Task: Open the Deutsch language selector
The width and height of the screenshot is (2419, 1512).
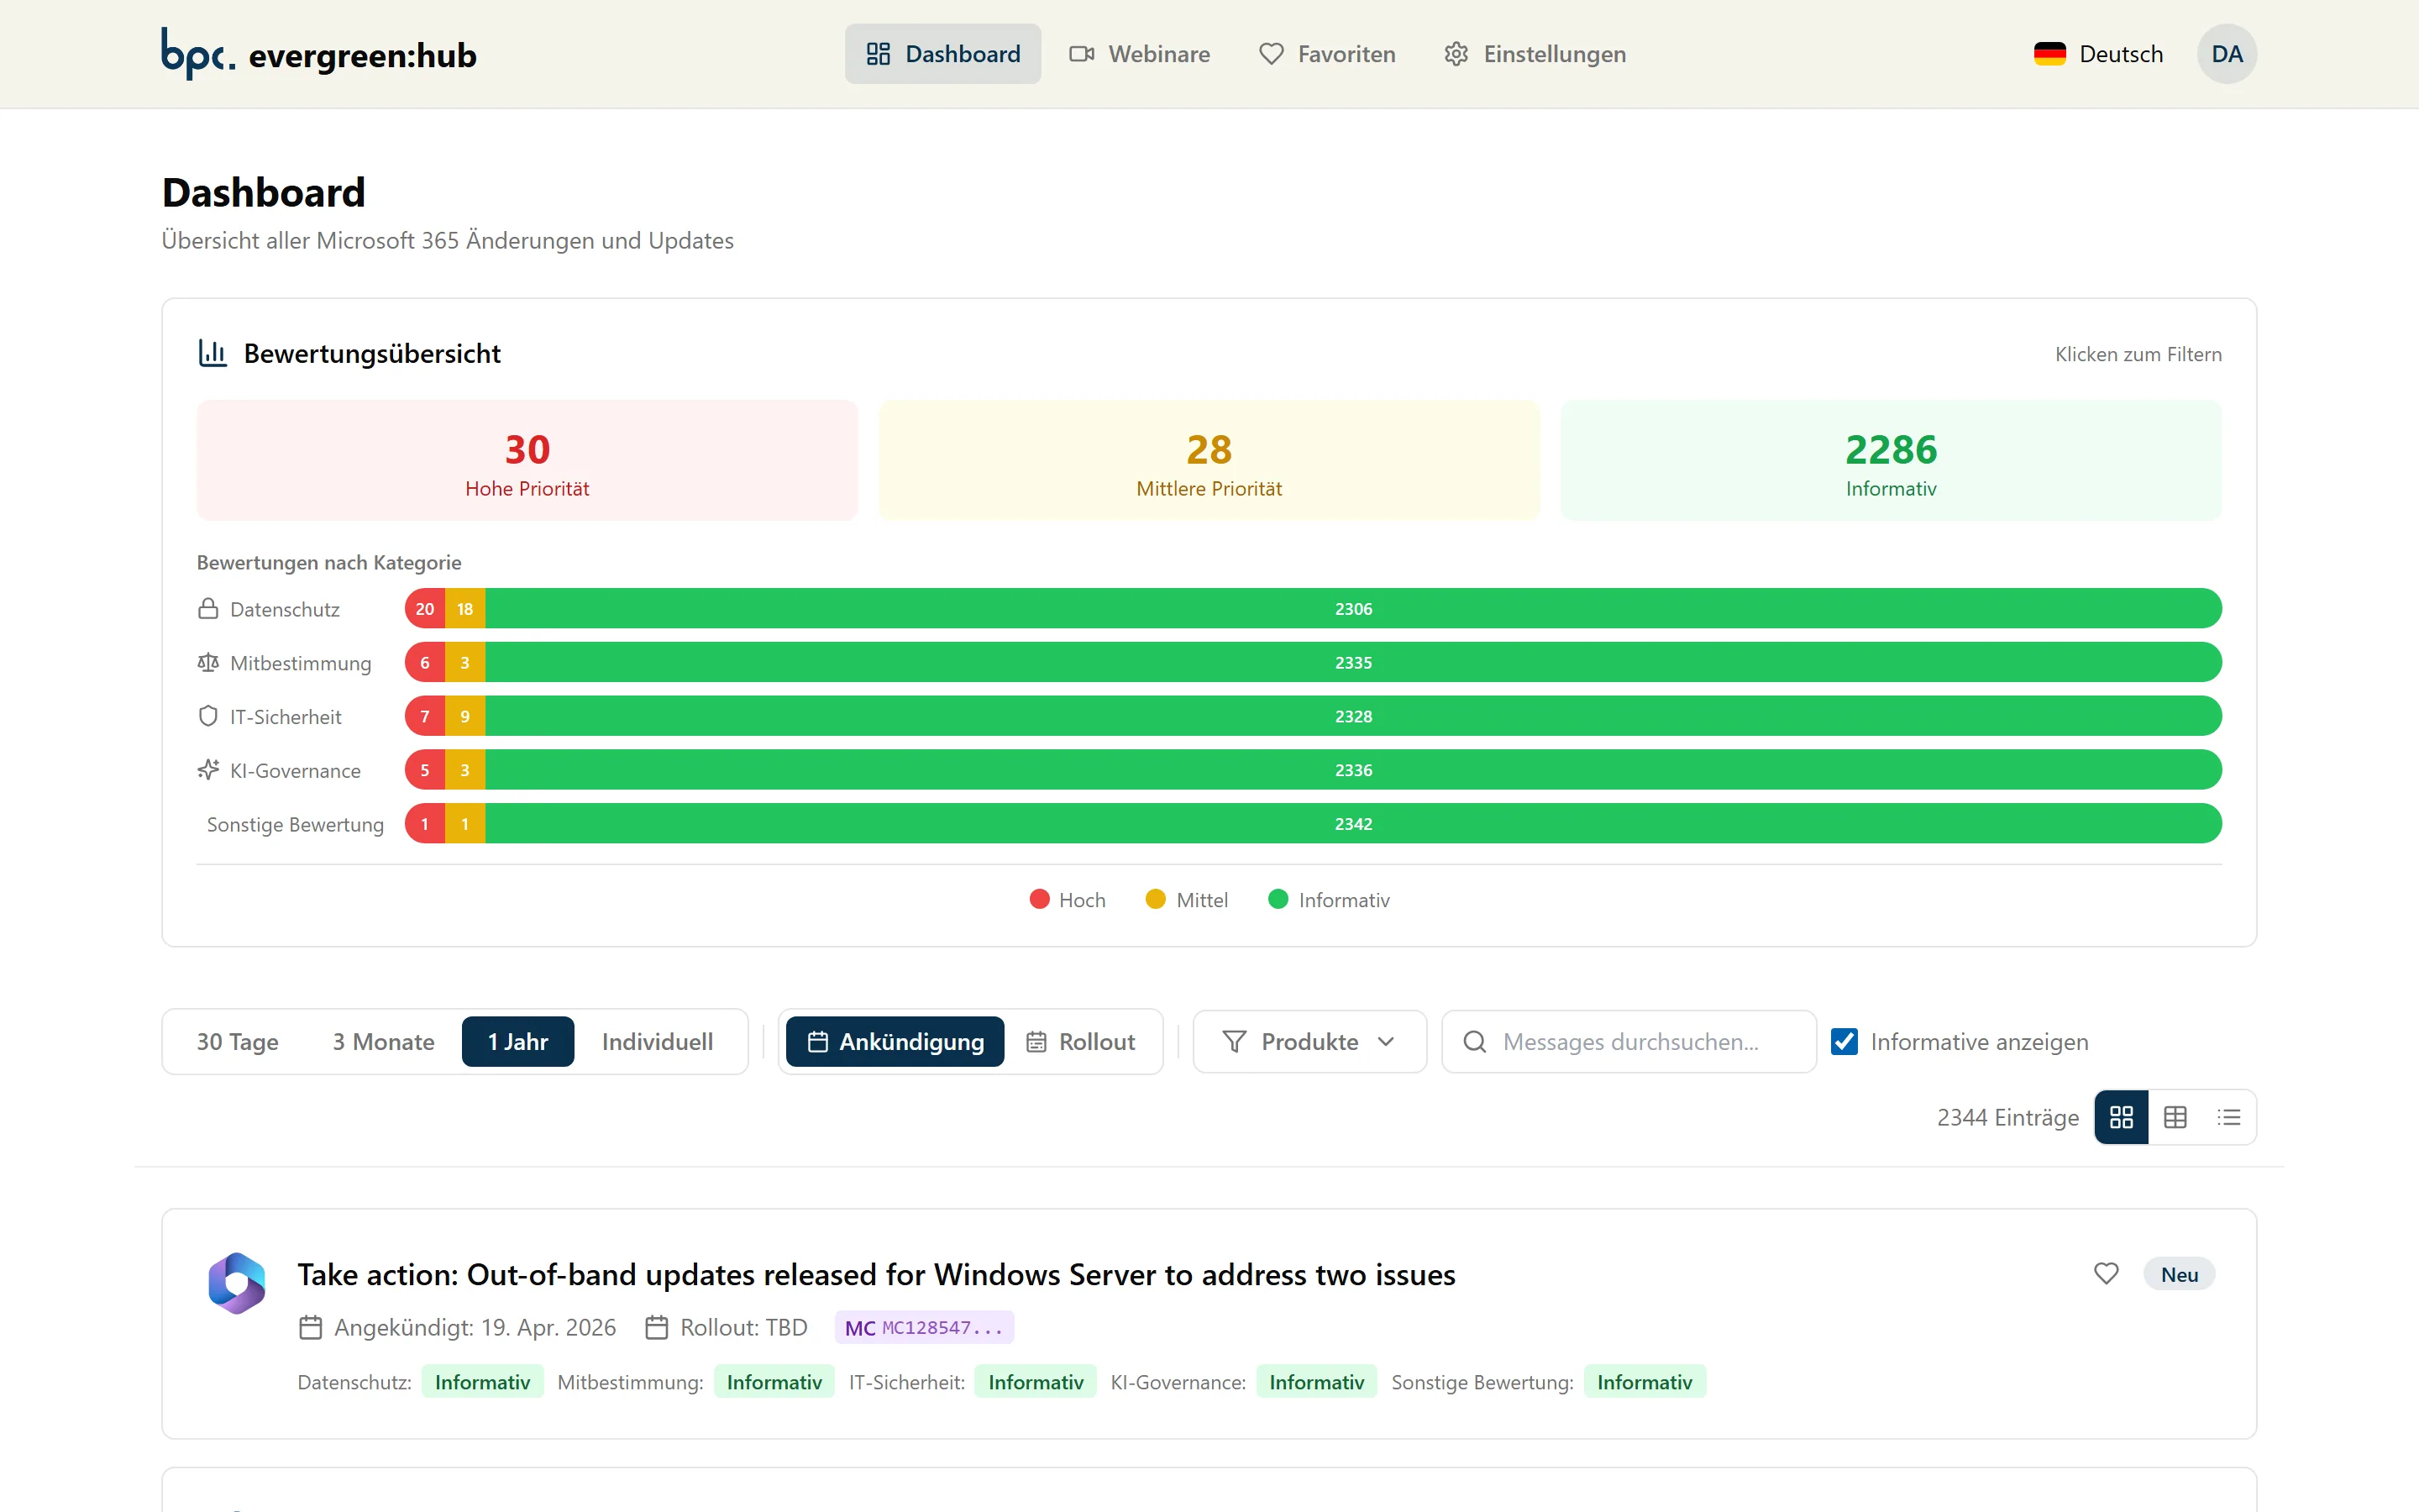Action: pos(2098,54)
